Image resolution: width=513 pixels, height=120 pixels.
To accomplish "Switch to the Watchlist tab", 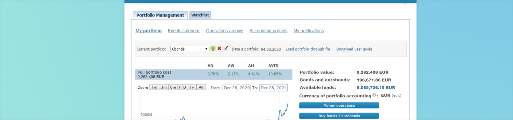I will click(200, 15).
